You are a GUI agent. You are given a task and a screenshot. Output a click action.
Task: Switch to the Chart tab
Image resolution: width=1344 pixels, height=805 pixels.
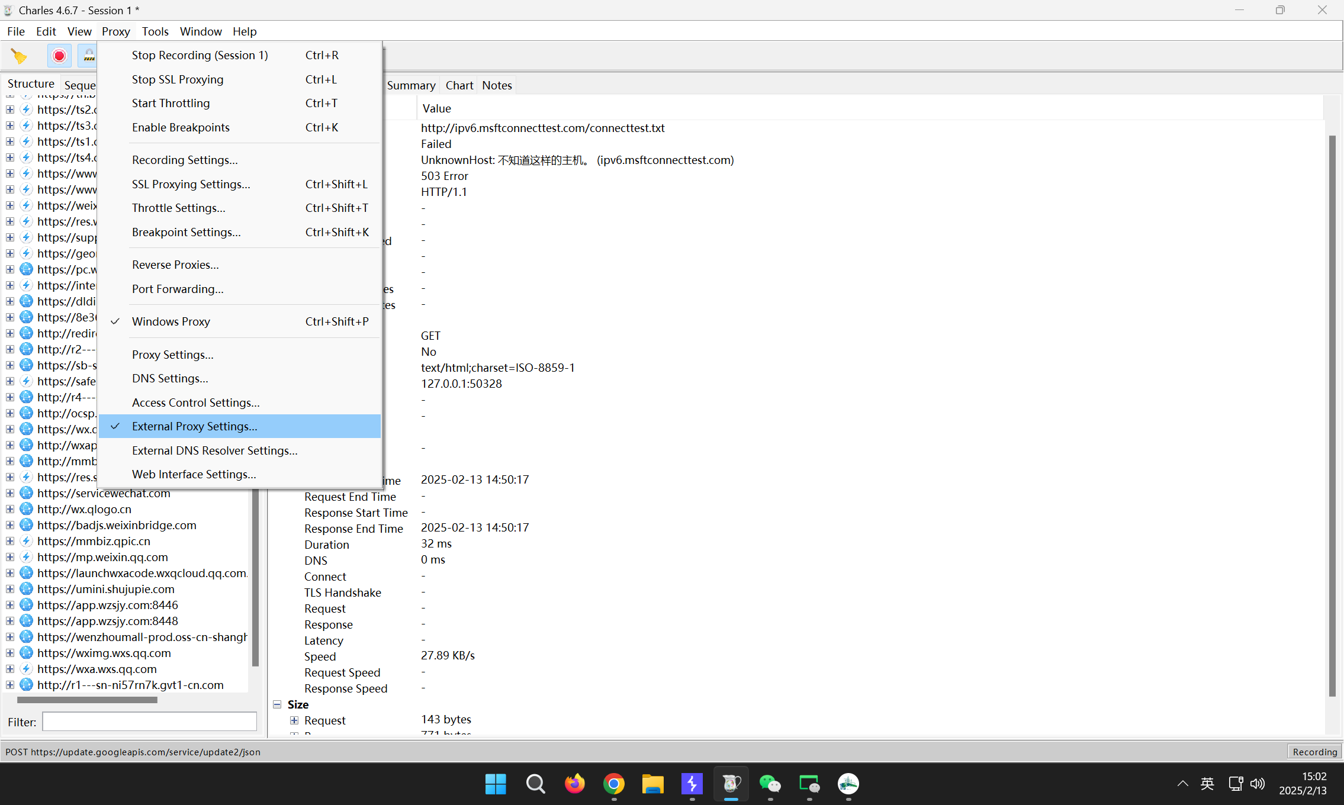coord(459,85)
